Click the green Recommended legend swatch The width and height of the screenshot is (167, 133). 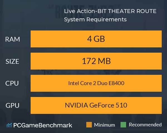point(123,125)
